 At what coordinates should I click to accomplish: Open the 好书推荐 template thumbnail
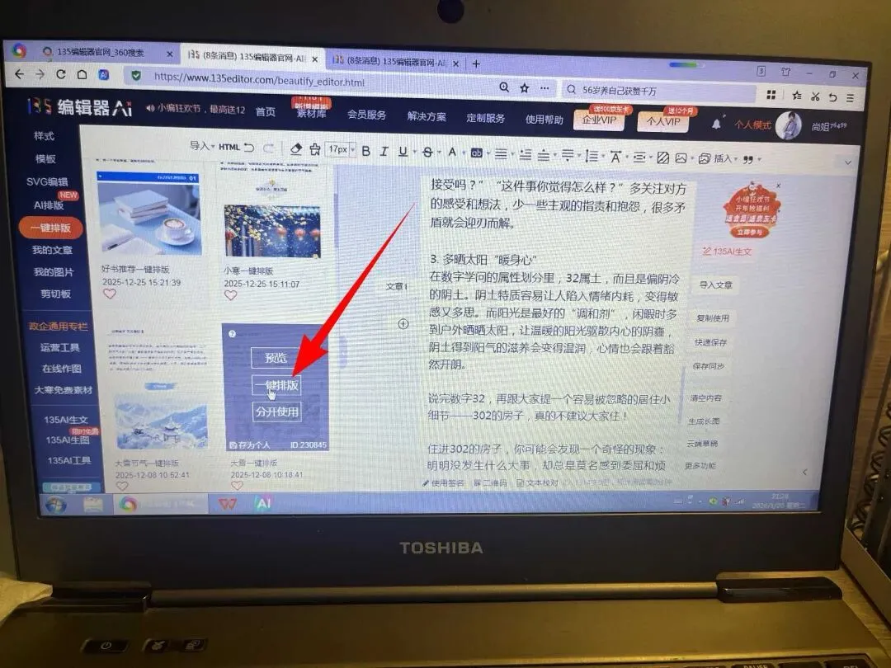pos(149,213)
